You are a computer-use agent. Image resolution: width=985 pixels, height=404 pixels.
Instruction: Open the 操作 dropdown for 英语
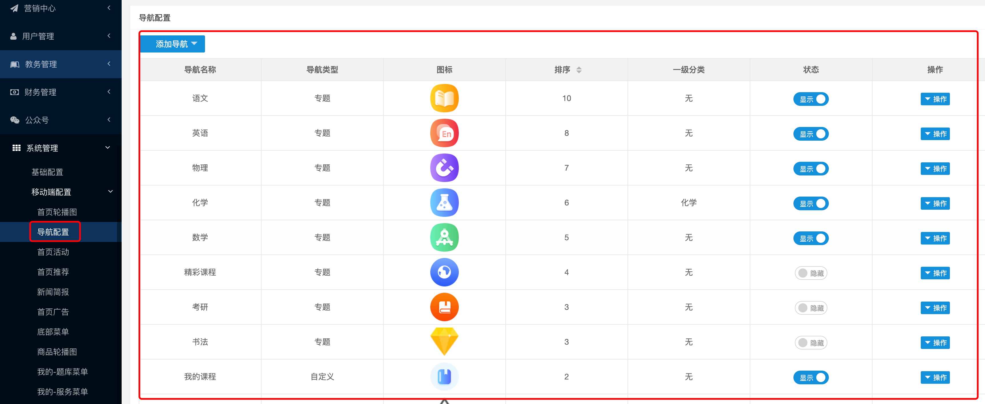[x=935, y=134]
